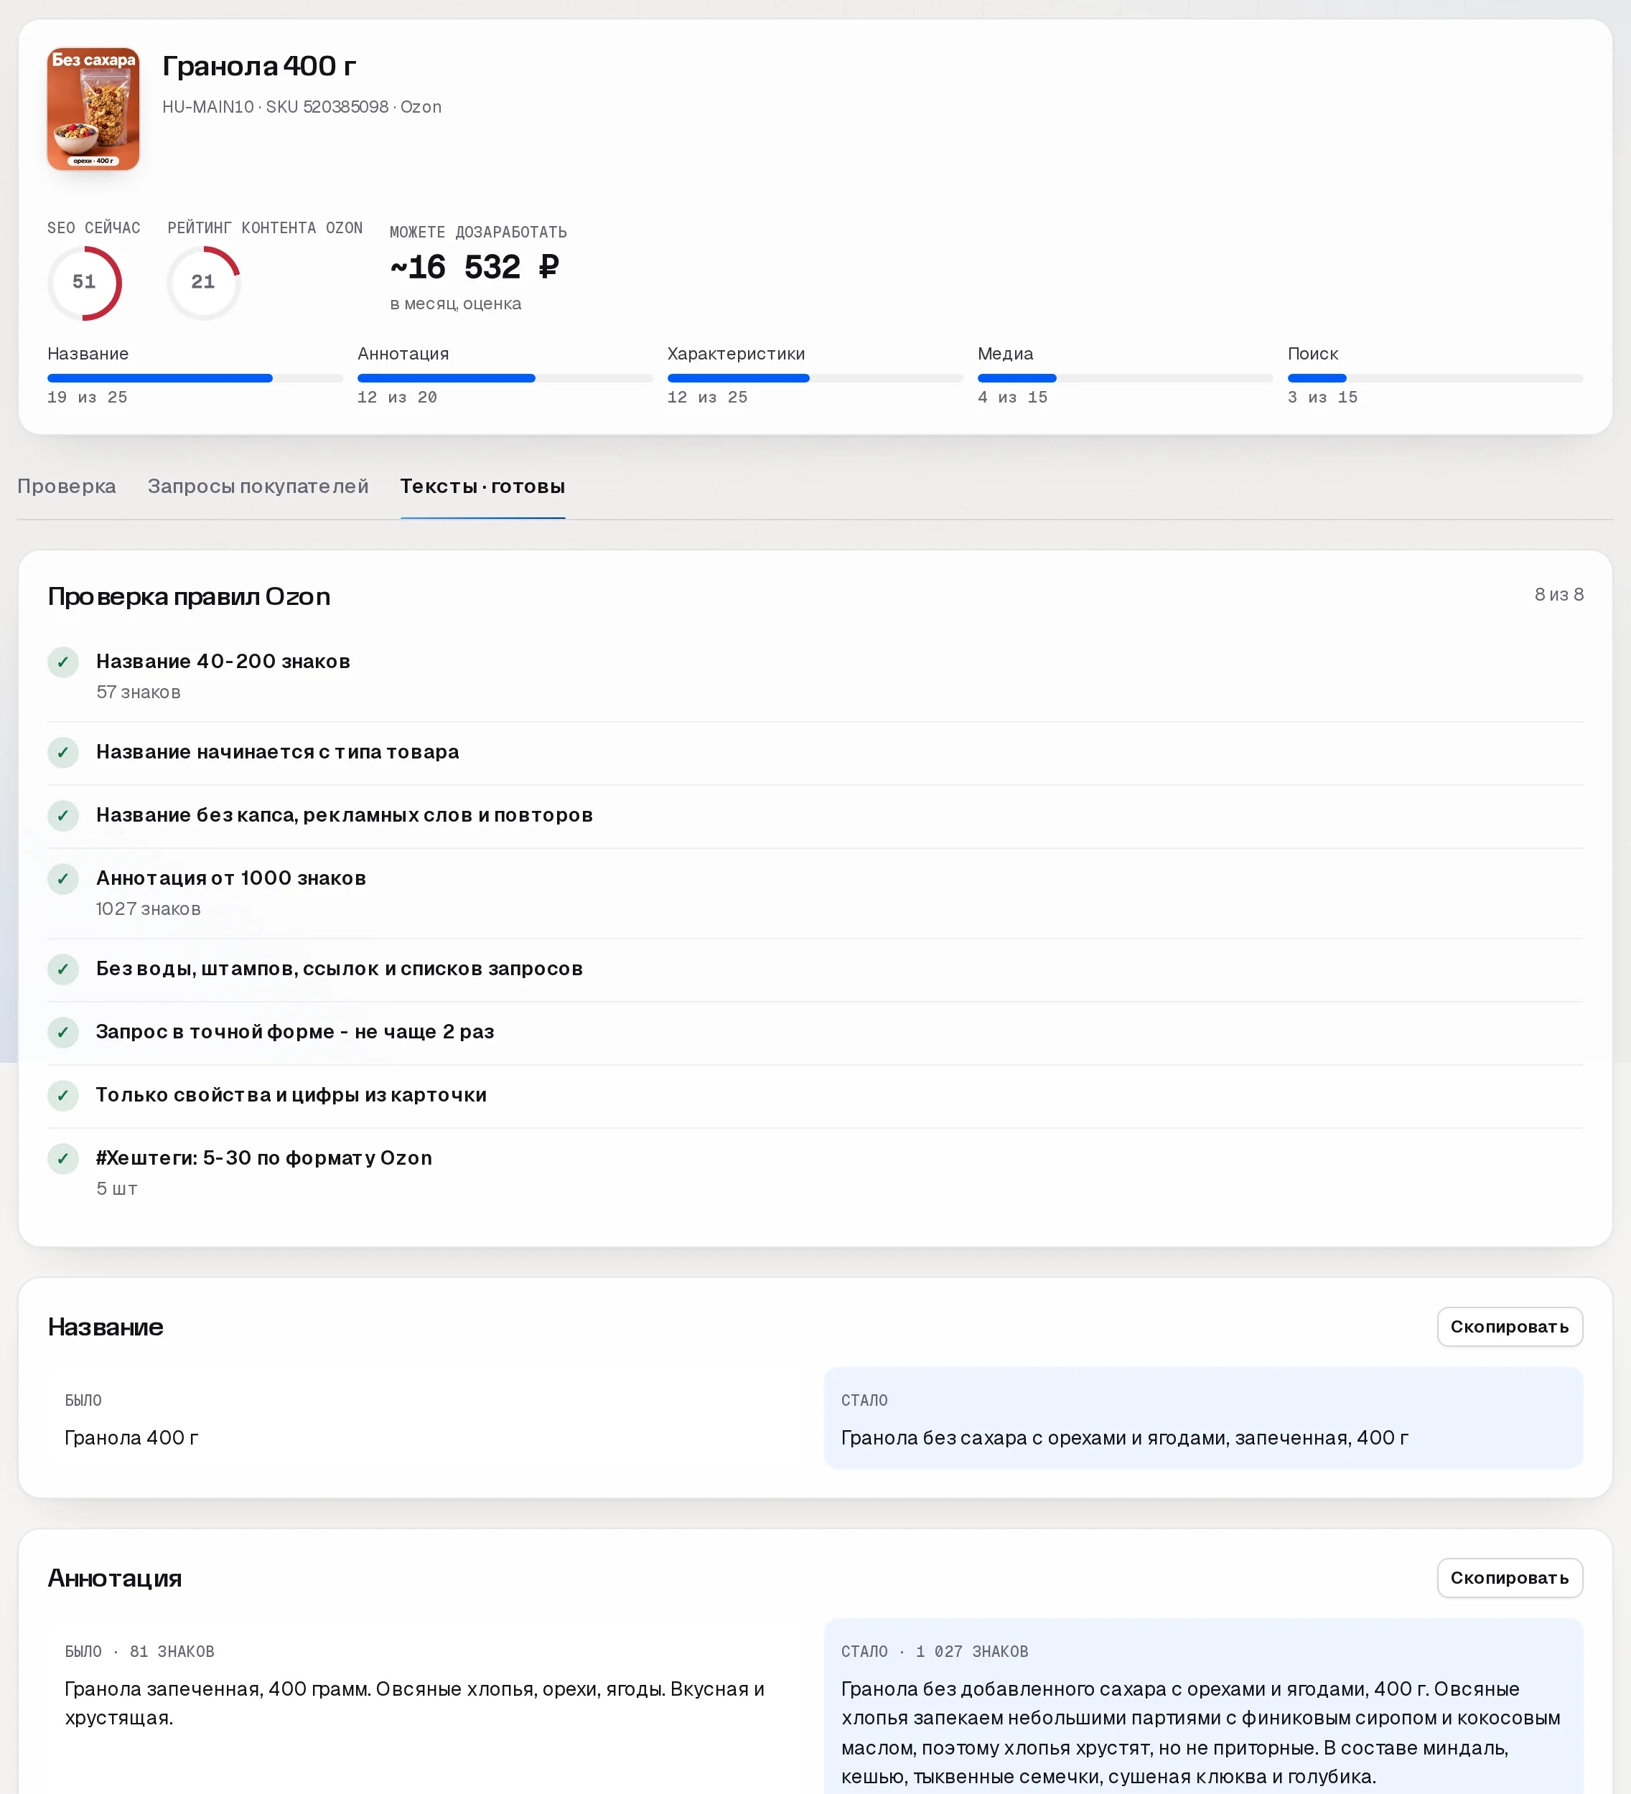Click the 4 из 15 Медиа score
Screen dimensions: 1631x1794
point(1012,398)
